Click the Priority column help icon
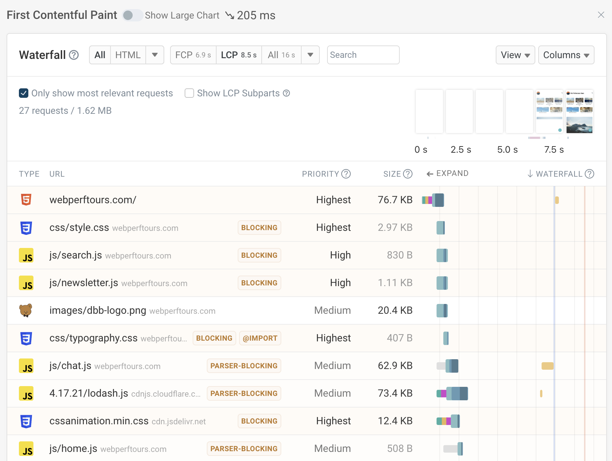Image resolution: width=612 pixels, height=461 pixels. (x=346, y=174)
